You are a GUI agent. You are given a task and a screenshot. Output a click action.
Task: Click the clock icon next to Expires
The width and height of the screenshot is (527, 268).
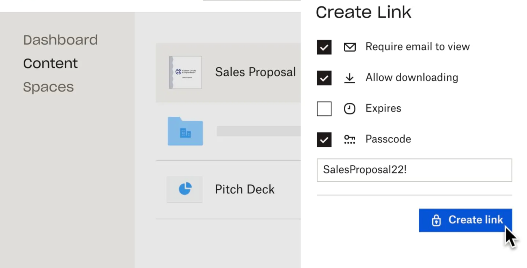[x=350, y=109]
